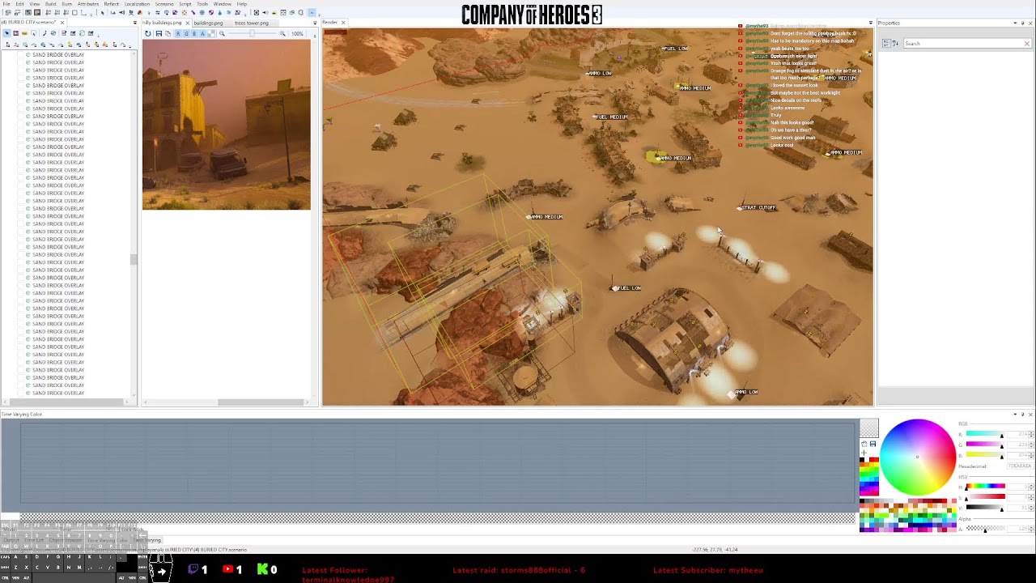Pin the Properties panel
The width and height of the screenshot is (1036, 583).
[x=1023, y=23]
